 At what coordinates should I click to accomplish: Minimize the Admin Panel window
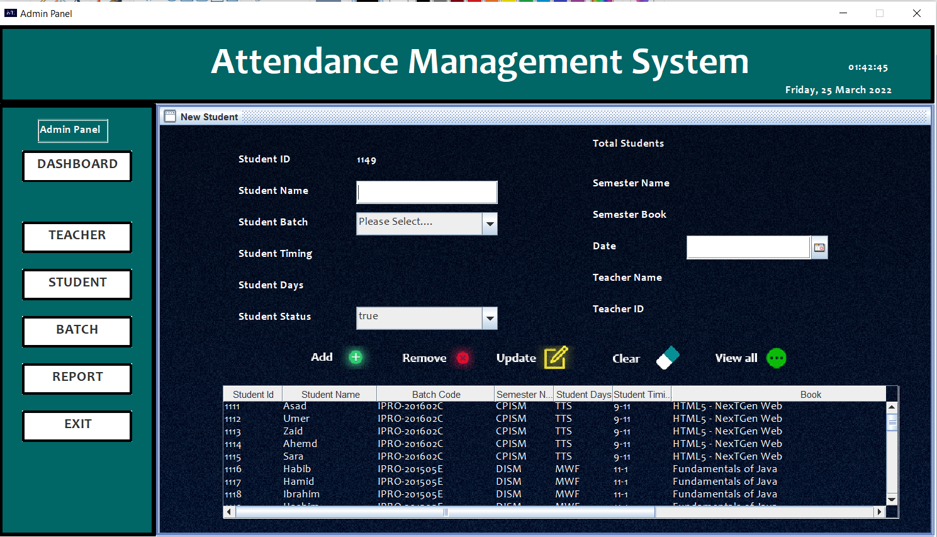tap(843, 13)
